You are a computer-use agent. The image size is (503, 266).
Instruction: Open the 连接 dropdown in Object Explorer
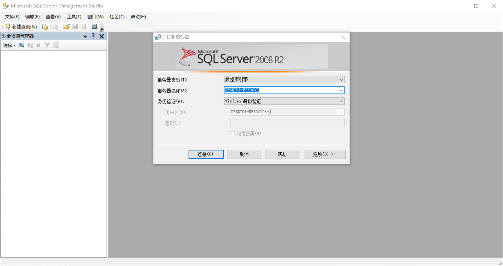9,45
